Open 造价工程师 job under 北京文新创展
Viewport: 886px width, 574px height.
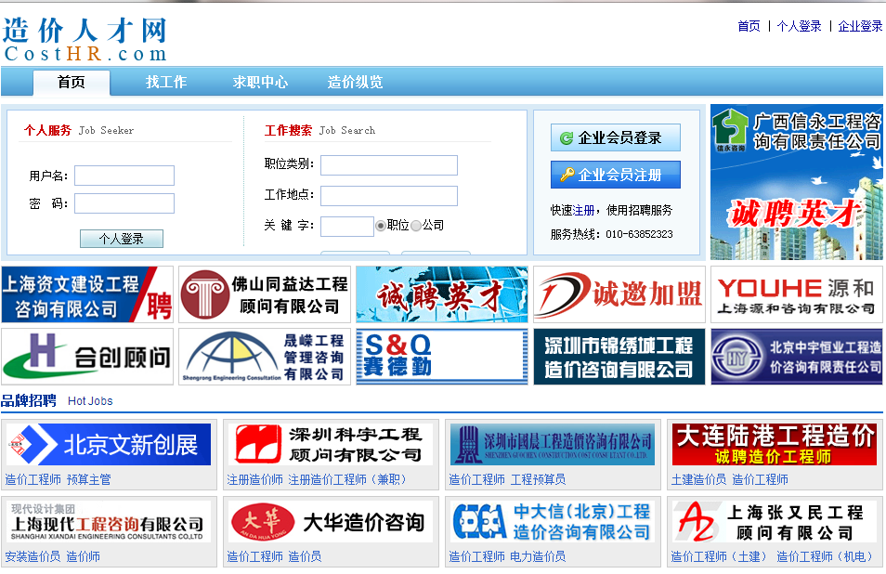(x=33, y=479)
